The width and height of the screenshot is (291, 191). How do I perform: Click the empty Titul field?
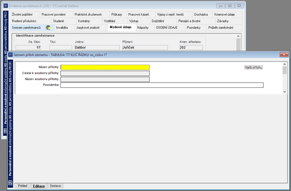[x=61, y=47]
